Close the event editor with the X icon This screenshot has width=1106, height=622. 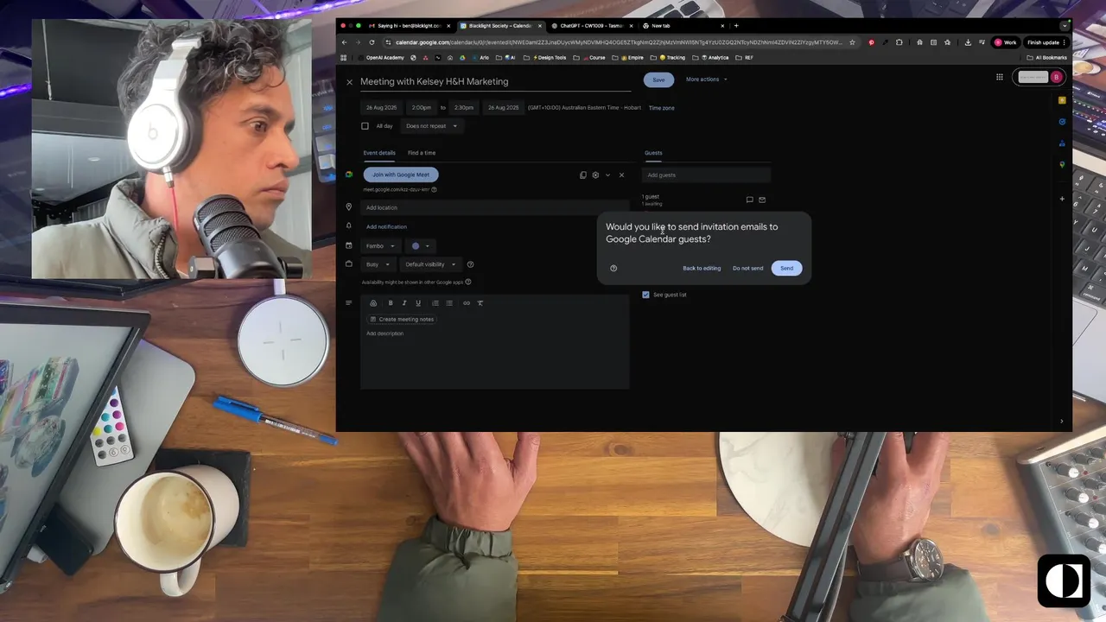[349, 82]
